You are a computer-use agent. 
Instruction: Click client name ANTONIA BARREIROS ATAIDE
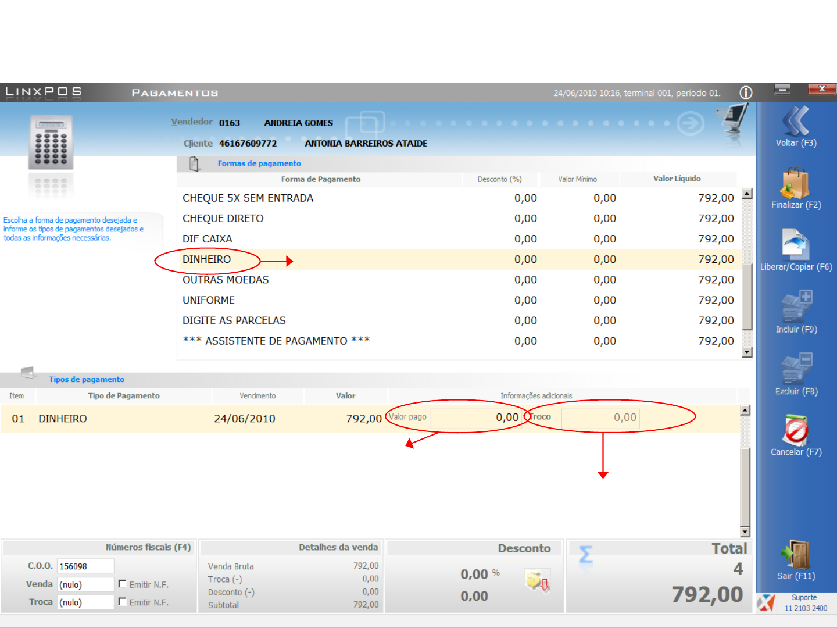[366, 144]
